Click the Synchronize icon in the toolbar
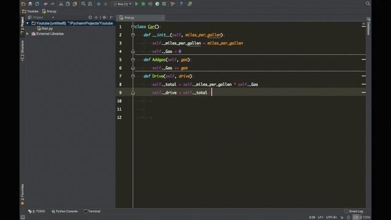 37,4
